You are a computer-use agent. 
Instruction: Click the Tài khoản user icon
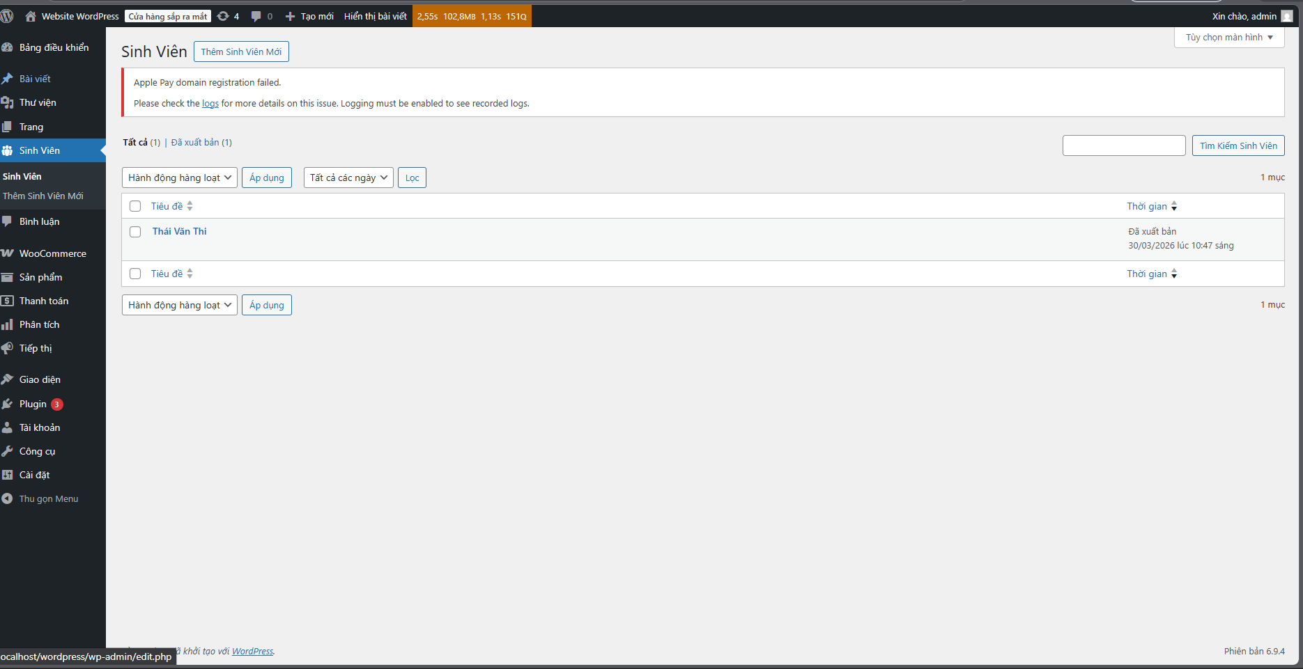click(7, 427)
